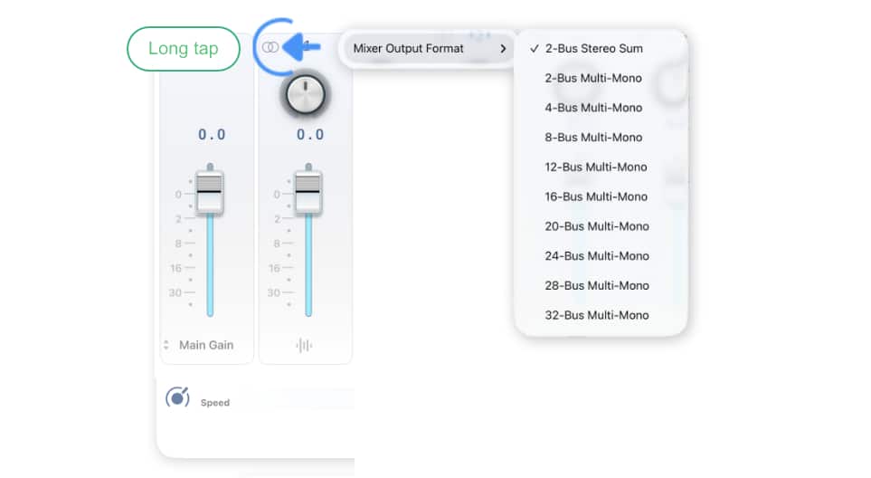Viewport: 871px width, 478px height.
Task: Click the Speed label
Action: click(215, 403)
